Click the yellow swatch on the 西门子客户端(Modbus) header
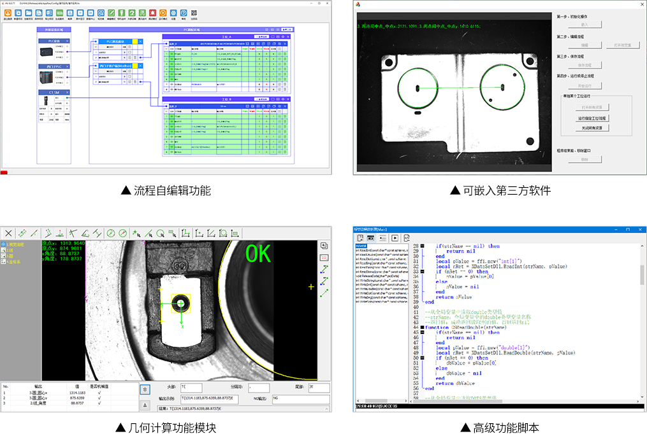Viewport: 647px width, 434px height. 135,66
